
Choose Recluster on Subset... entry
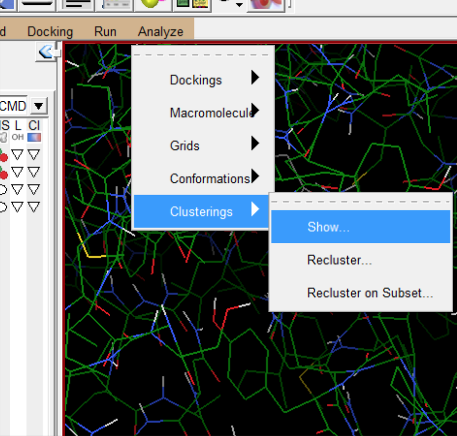[370, 293]
